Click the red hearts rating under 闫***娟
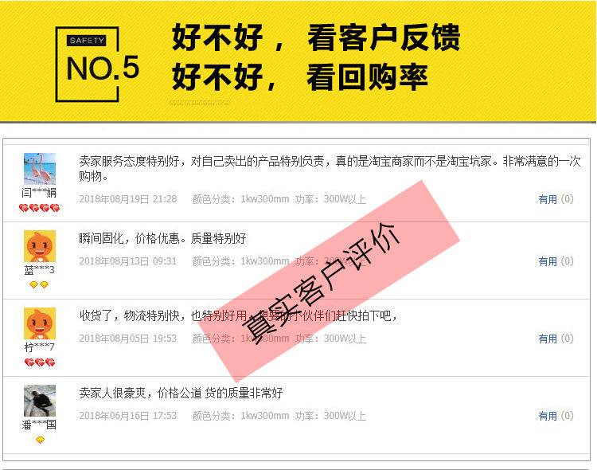The image size is (597, 470). 40,208
